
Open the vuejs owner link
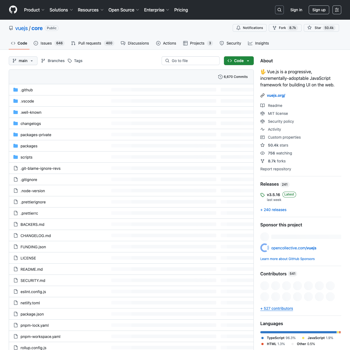22,28
